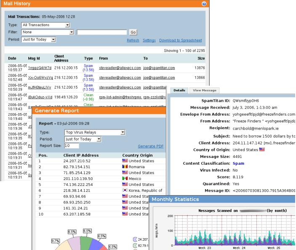This screenshot has width=296, height=250.
Task: Click the flag next to Country of Origin
Action: pyautogui.click(x=262, y=149)
